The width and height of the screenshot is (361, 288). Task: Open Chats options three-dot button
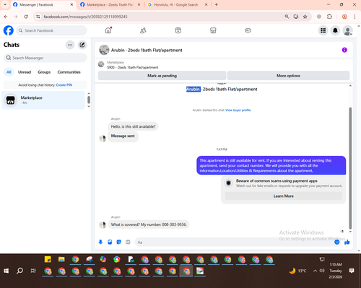coord(70,45)
